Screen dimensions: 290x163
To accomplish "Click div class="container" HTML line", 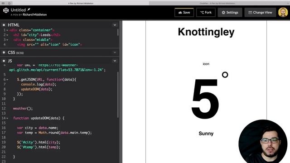I will tap(32, 30).
